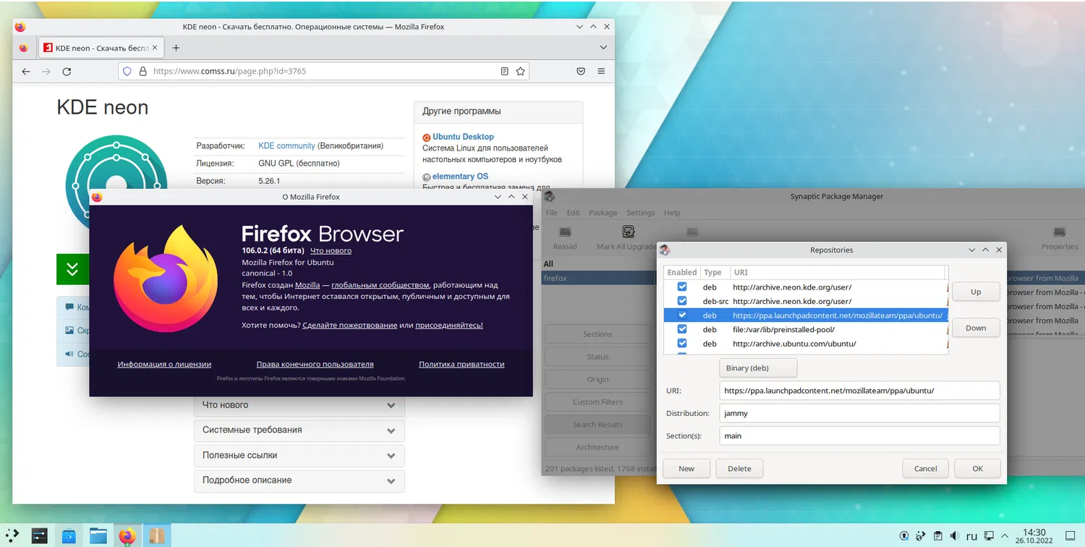The height and width of the screenshot is (547, 1085).
Task: Launch System Settings from the taskbar
Action: click(x=39, y=536)
